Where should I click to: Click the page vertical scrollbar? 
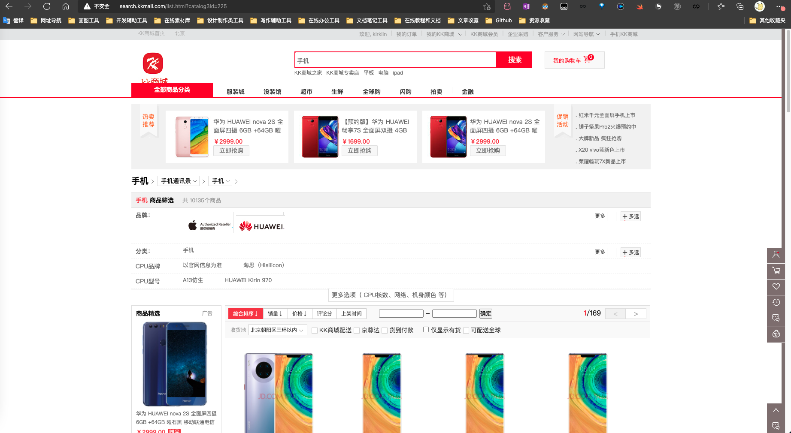(788, 71)
